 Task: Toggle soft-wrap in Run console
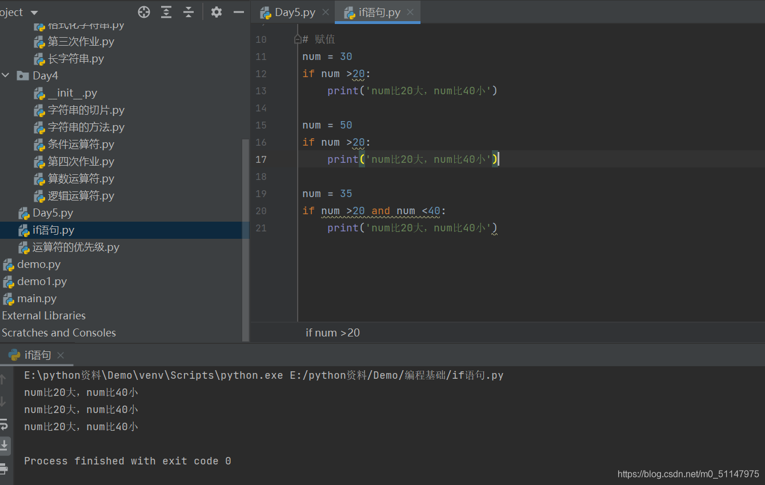click(x=3, y=424)
